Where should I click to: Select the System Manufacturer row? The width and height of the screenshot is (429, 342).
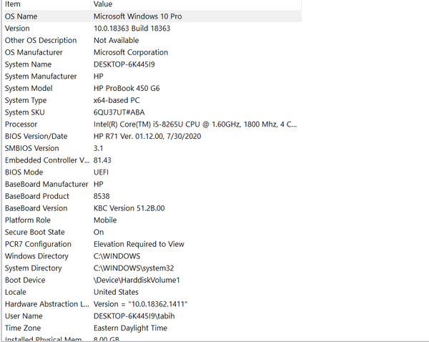pyautogui.click(x=152, y=76)
